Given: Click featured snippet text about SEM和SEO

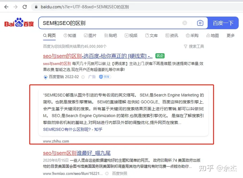Looking at the screenshot, I should click(x=124, y=109).
